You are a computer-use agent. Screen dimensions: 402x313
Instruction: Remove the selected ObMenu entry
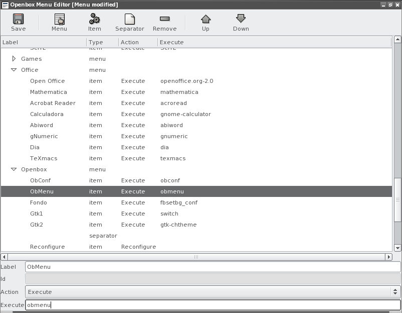coord(165,22)
